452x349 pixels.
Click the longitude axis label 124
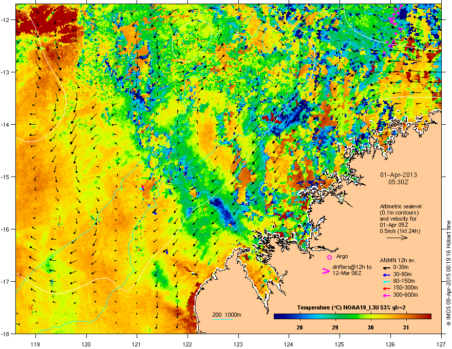pos(289,344)
